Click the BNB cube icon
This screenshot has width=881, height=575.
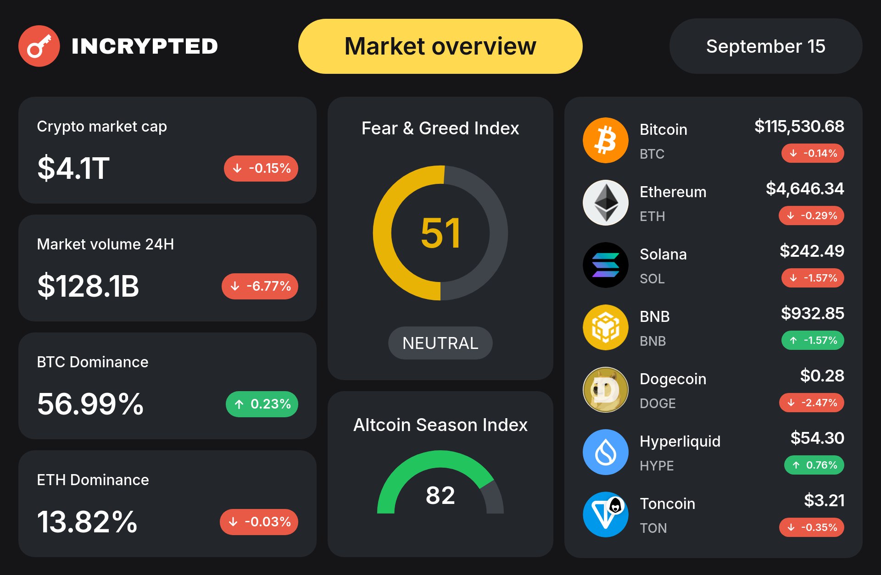pyautogui.click(x=606, y=327)
